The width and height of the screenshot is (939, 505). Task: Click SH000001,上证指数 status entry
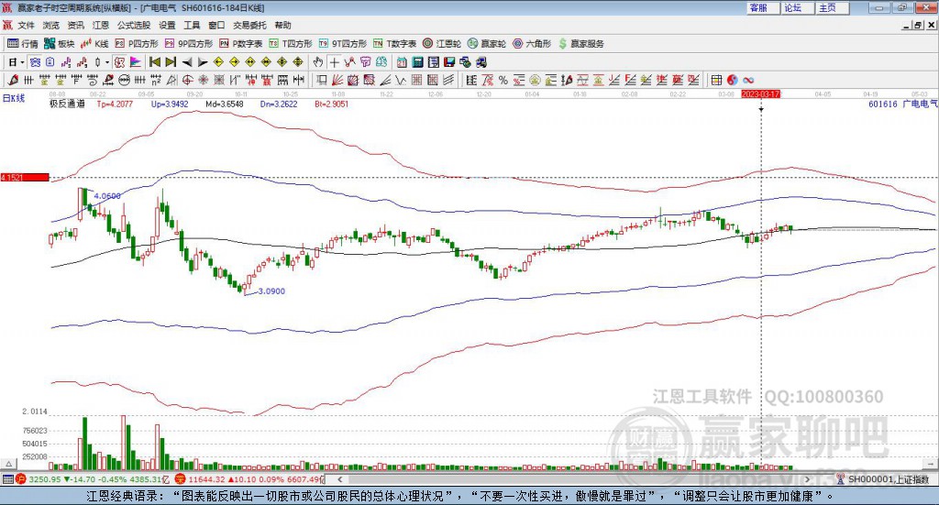[888, 479]
